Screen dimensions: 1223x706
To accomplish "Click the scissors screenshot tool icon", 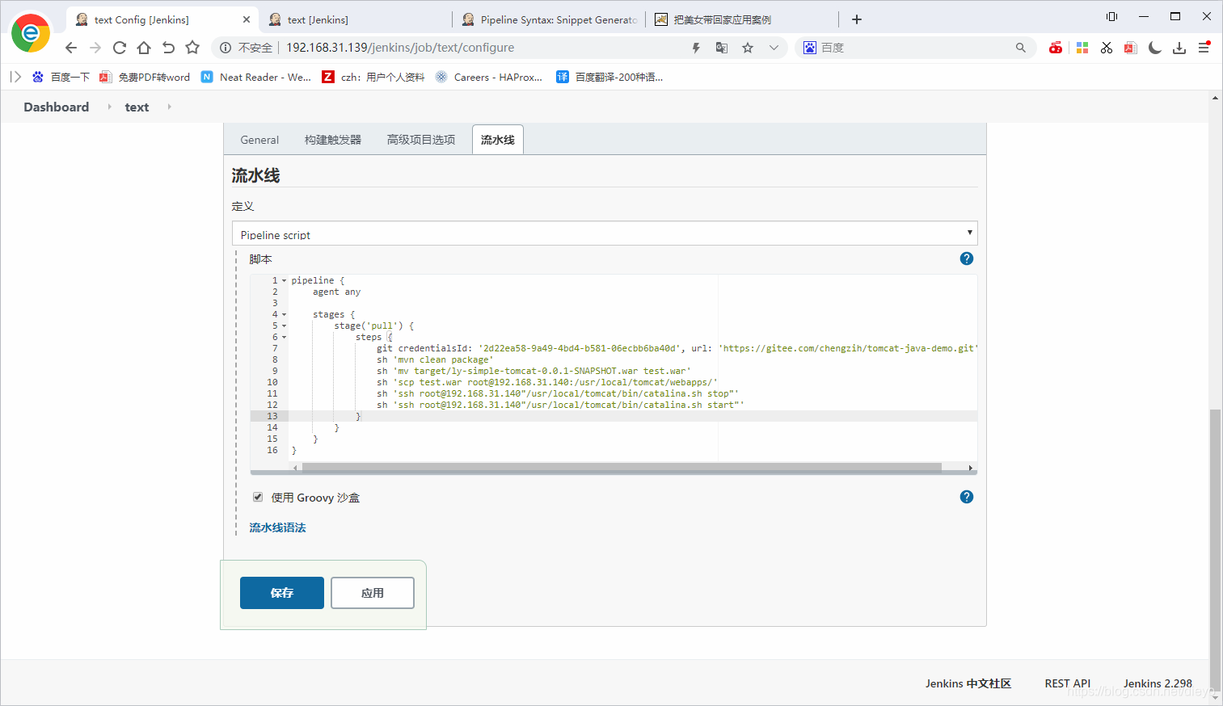I will 1107,48.
